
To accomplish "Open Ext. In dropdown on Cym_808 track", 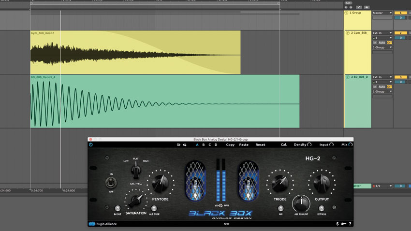I will [x=382, y=33].
